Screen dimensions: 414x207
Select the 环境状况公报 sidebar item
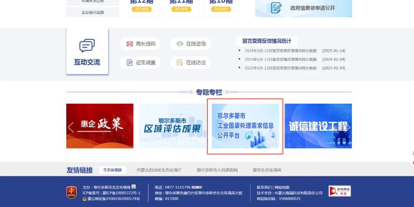pyautogui.click(x=93, y=2)
